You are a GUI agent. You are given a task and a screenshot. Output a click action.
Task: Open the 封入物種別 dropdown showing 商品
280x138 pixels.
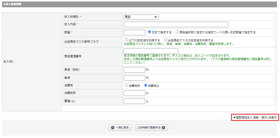pyautogui.click(x=141, y=17)
